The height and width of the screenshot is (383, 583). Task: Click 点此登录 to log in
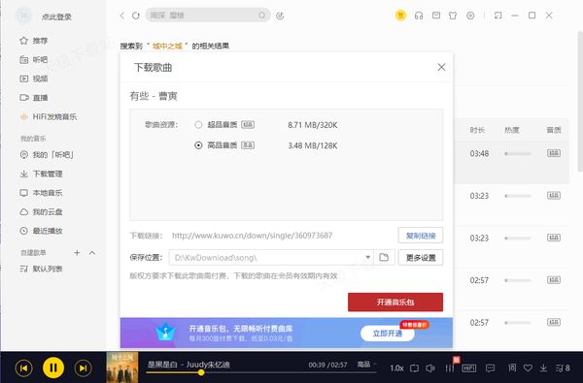click(x=56, y=16)
